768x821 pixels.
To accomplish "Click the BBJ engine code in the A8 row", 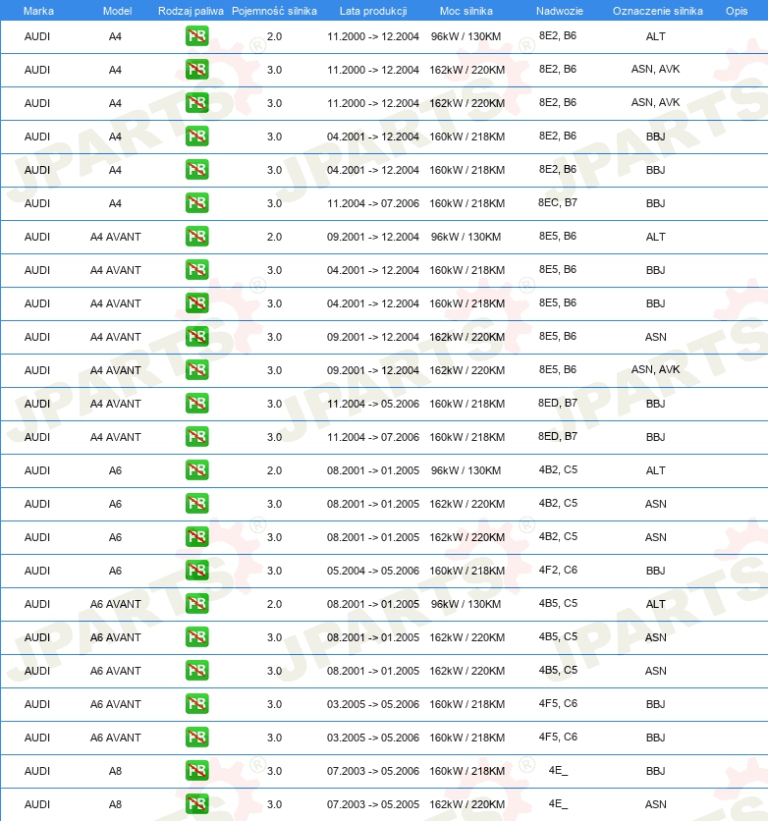I will 655,771.
